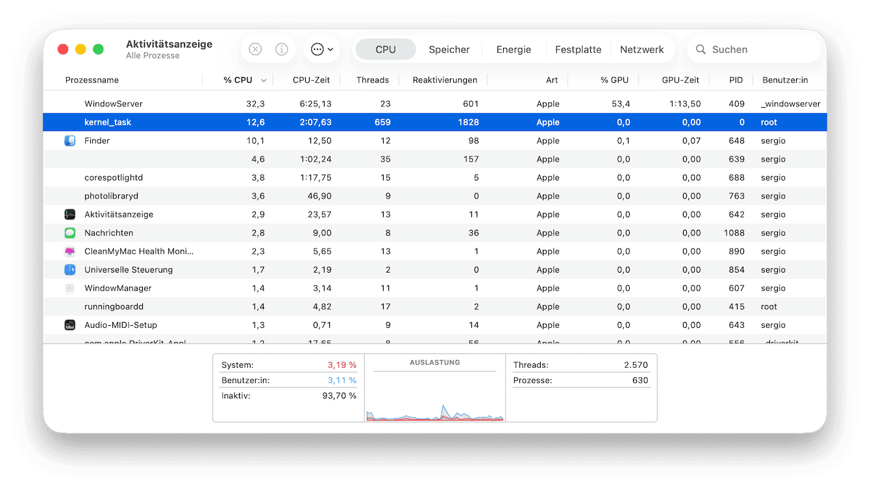Click the Aktivitätsanzeige app icon in list
The height and width of the screenshot is (490, 870).
[x=70, y=214]
